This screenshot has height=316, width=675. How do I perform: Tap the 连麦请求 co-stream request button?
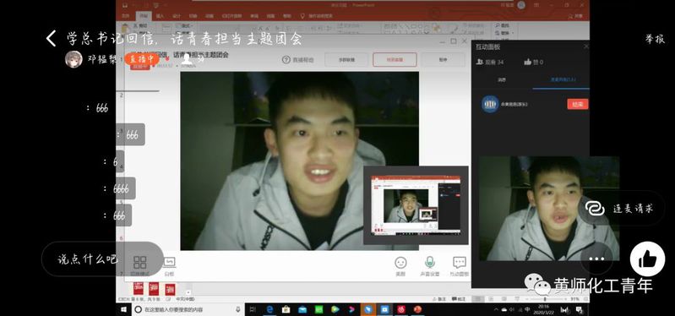coord(620,209)
